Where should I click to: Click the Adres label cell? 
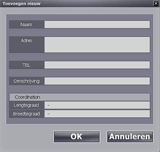coord(27,45)
